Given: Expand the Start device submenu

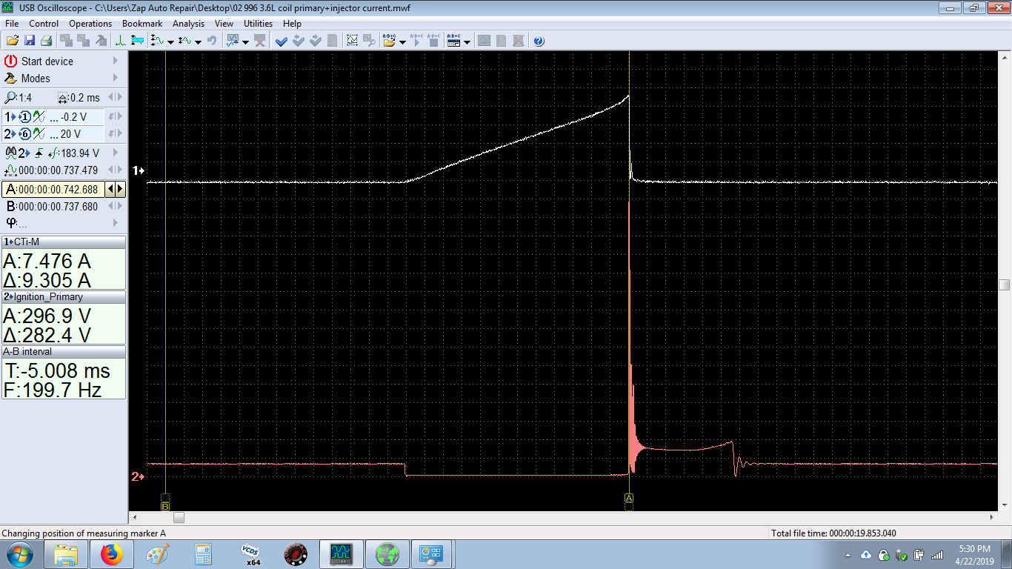Looking at the screenshot, I should click(116, 61).
